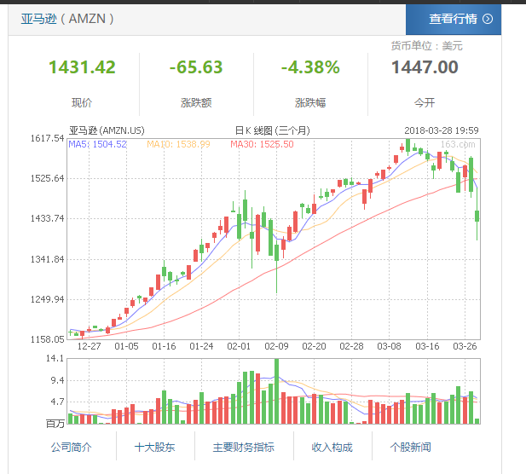Image resolution: width=526 pixels, height=474 pixels.
Task: Click the 今开 label
Action: tap(425, 102)
